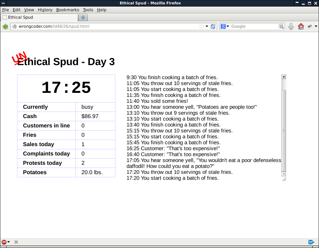The width and height of the screenshot is (319, 248).
Task: Open the Downloads arrow icon
Action: [x=291, y=26]
